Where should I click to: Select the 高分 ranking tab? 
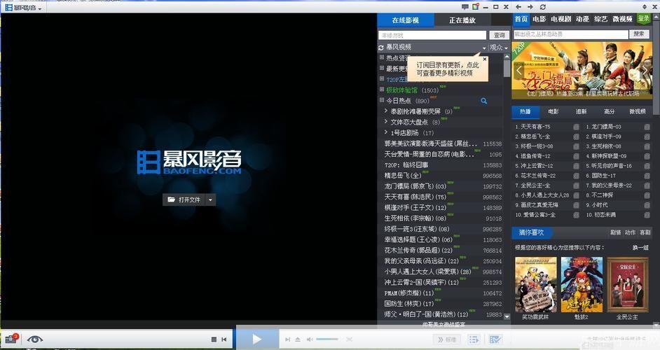pyautogui.click(x=609, y=111)
